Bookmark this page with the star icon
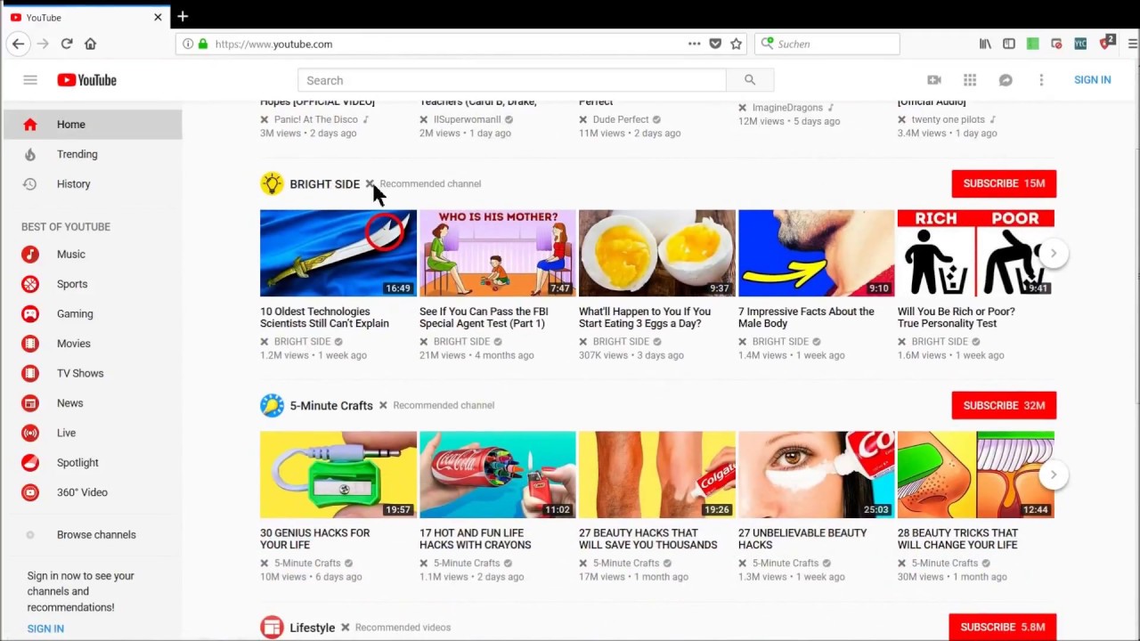Image resolution: width=1140 pixels, height=641 pixels. (737, 44)
